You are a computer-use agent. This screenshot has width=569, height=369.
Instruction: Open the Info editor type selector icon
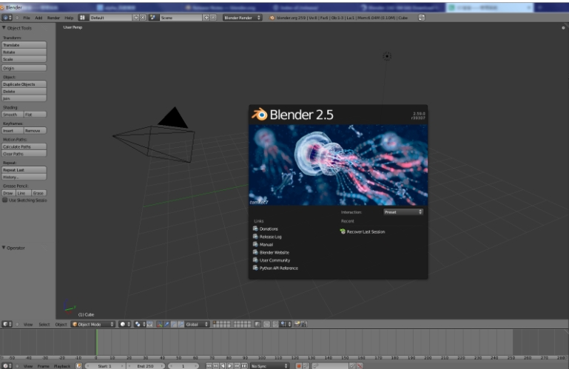[x=7, y=18]
